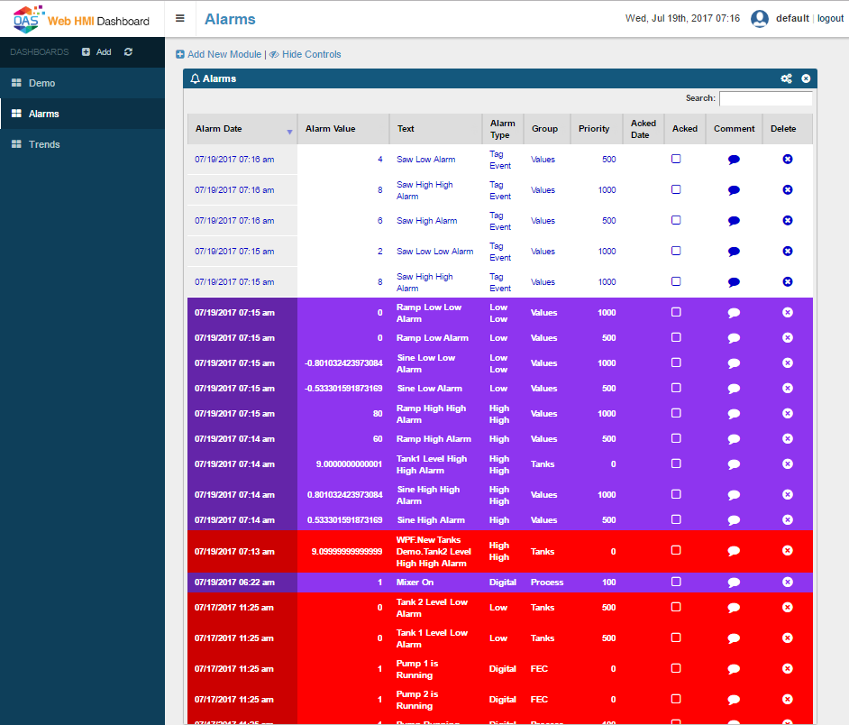Image resolution: width=849 pixels, height=725 pixels.
Task: Switch to the Trends dashboard
Action: pos(43,144)
